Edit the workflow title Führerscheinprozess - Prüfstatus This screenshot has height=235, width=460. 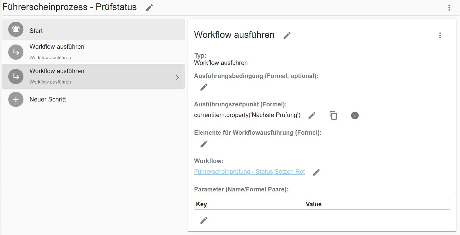click(149, 8)
